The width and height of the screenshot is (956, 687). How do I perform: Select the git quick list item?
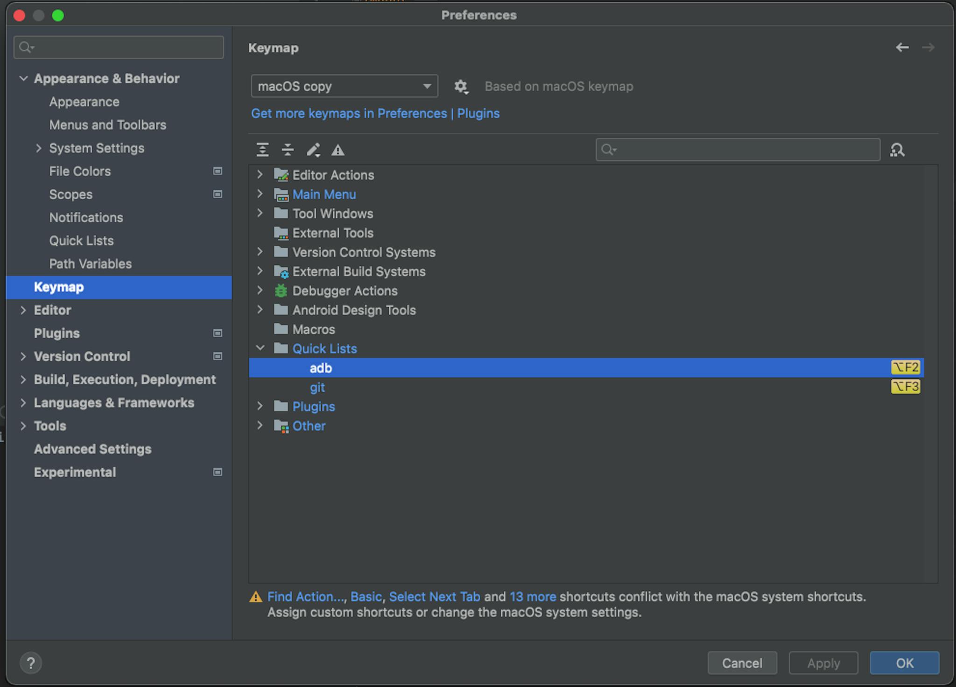click(317, 387)
